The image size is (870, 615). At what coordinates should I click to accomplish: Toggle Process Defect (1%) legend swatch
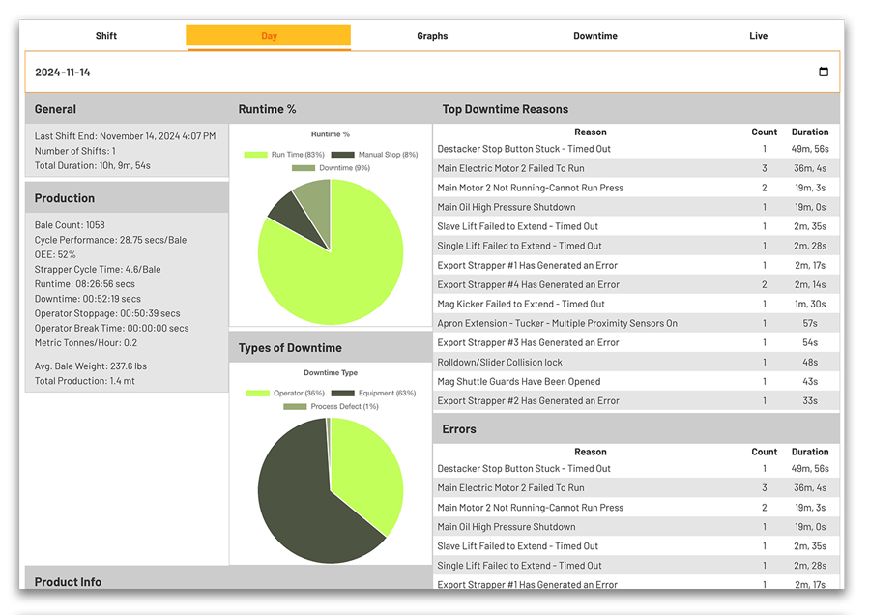[x=295, y=407]
